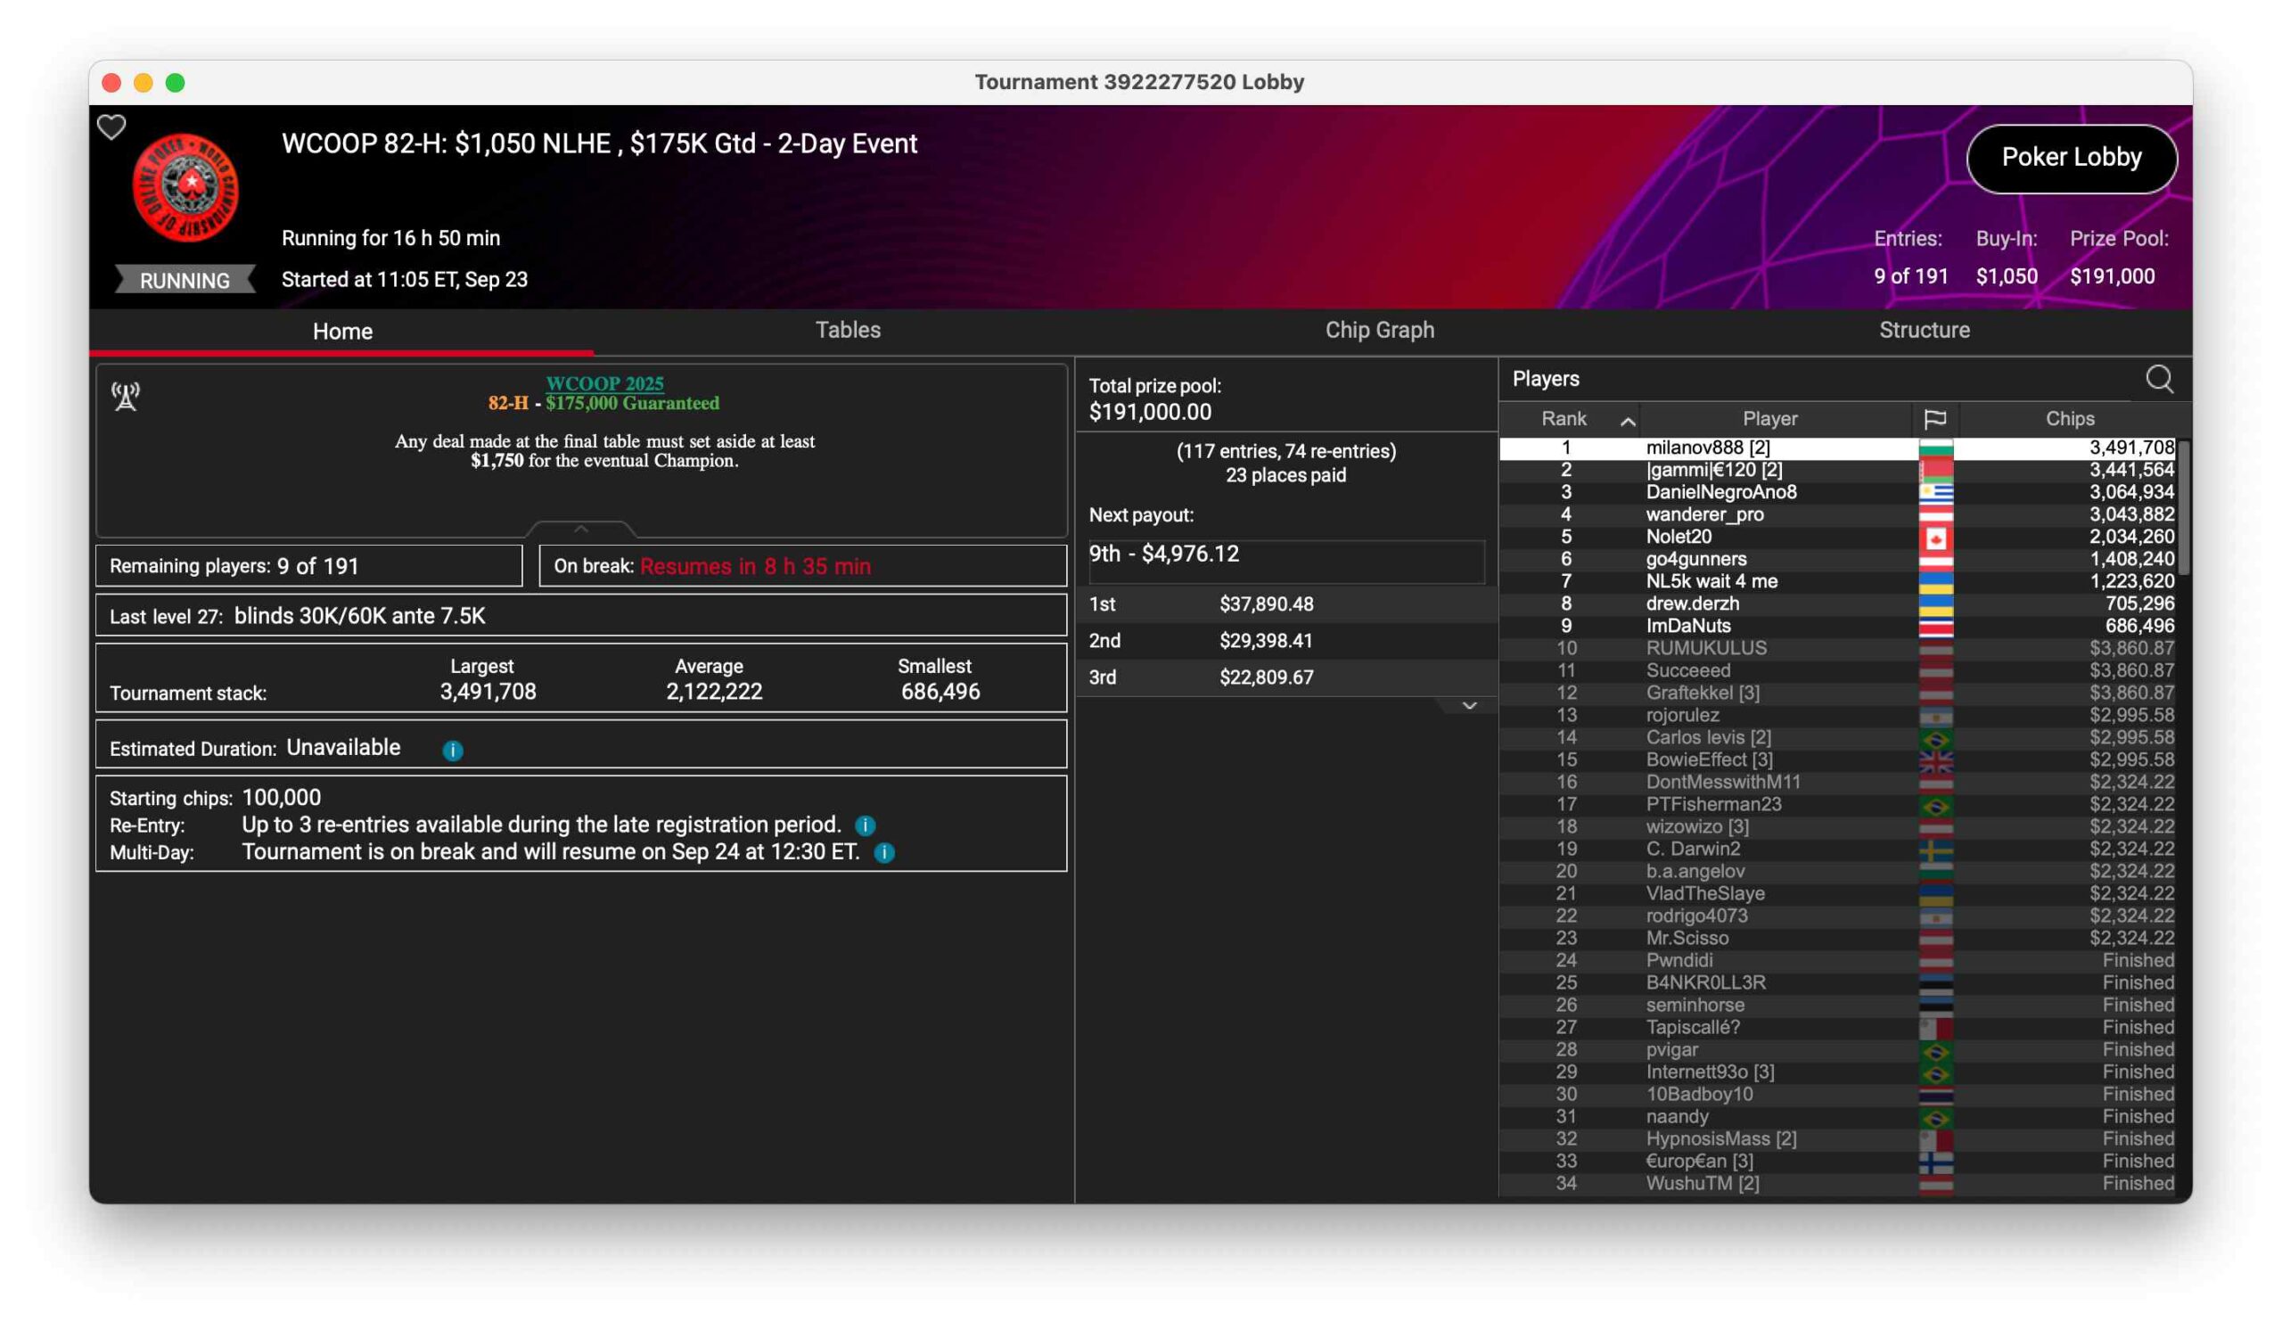Click the WCOOP tournament logo chip
Screen dimensions: 2282x1322
(x=185, y=187)
